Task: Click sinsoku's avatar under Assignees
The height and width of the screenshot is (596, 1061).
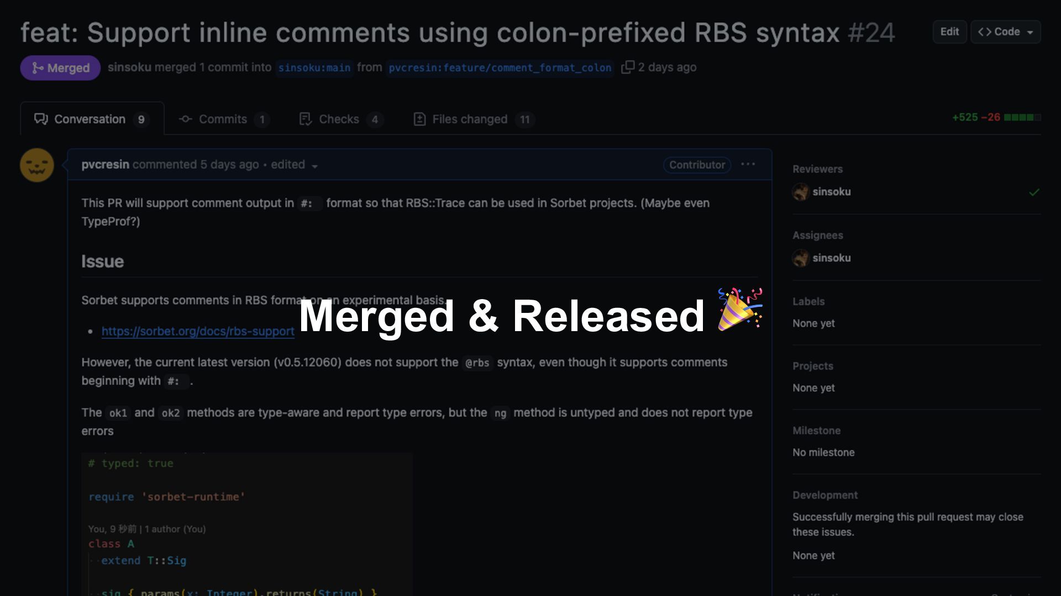Action: point(800,258)
